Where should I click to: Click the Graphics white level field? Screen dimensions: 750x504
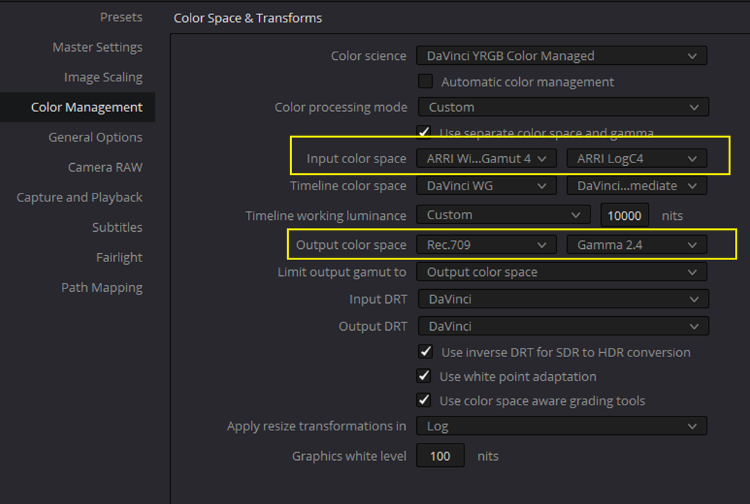(440, 455)
